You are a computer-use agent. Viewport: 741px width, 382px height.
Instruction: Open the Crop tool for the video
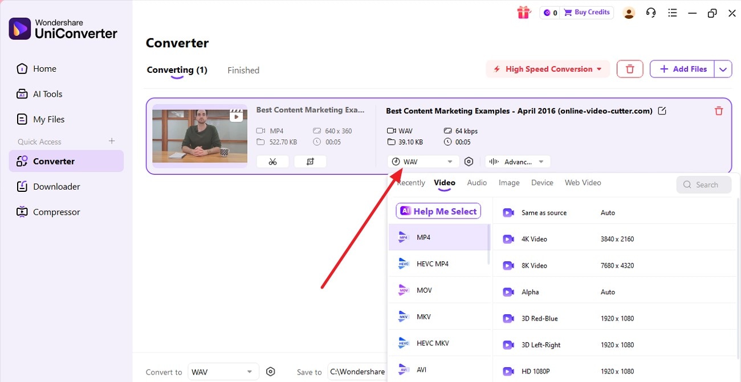tap(310, 161)
